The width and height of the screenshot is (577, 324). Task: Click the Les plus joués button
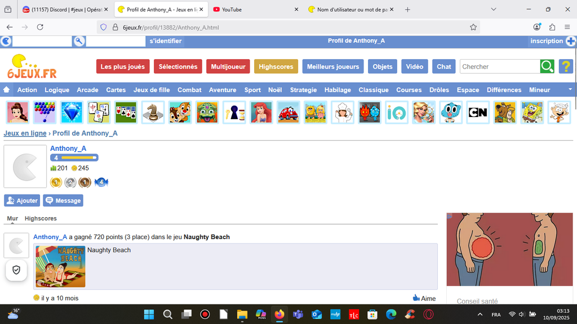point(123,66)
